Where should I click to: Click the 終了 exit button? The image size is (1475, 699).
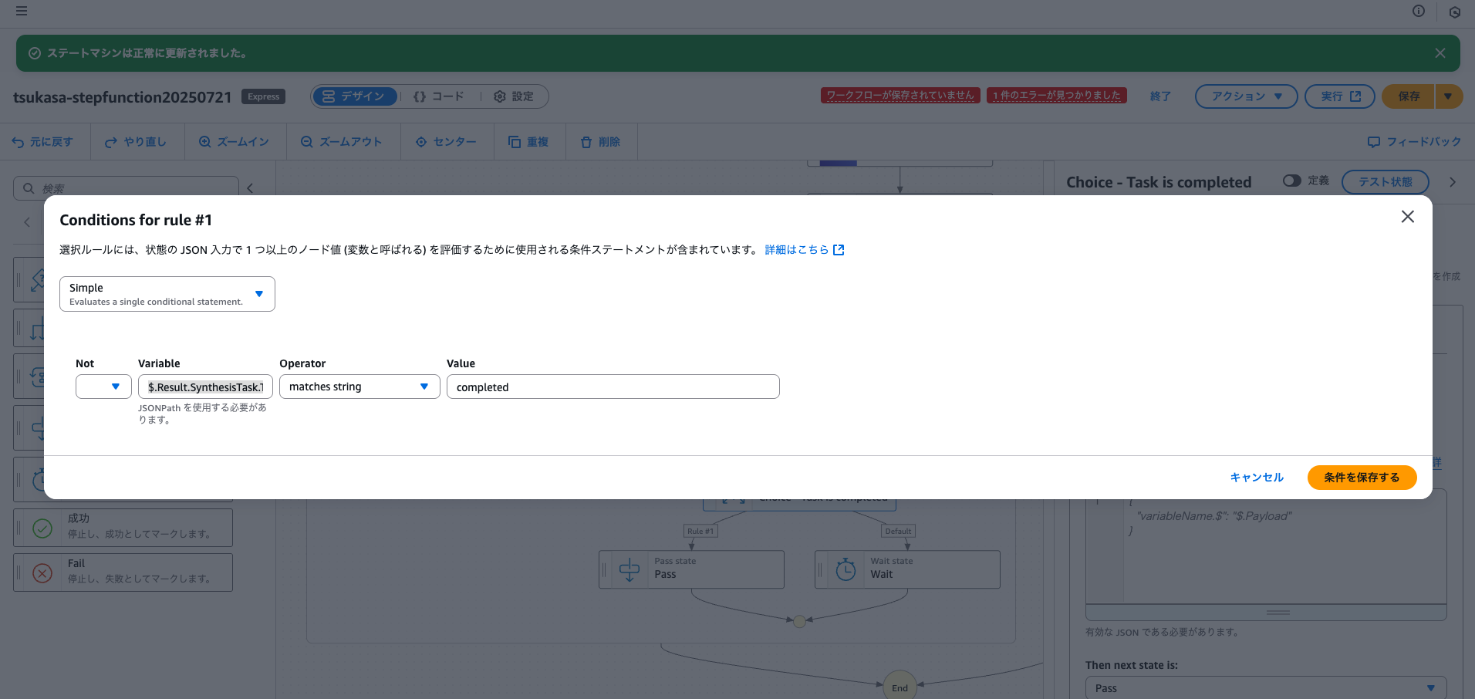click(1160, 96)
